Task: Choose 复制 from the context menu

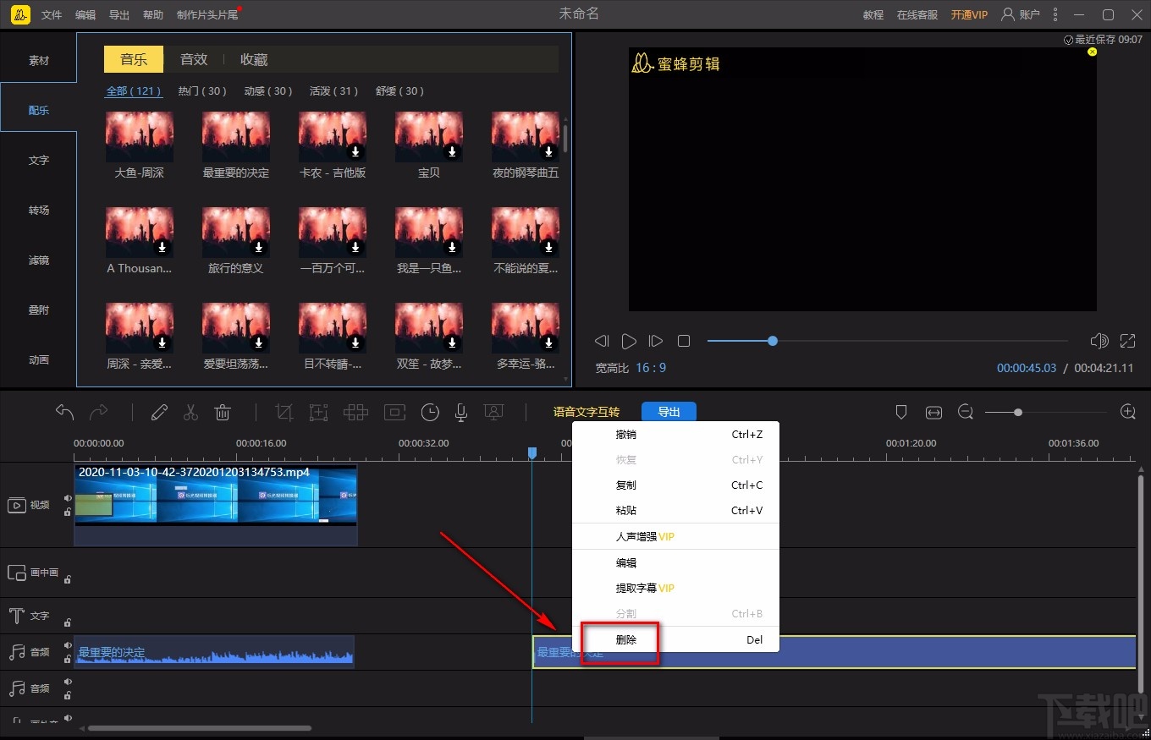Action: 675,485
